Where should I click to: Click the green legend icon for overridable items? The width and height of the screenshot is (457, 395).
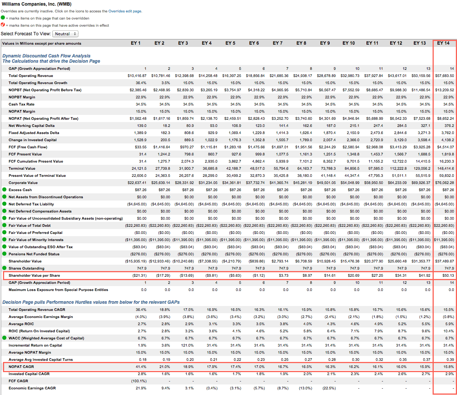(x=3, y=18)
